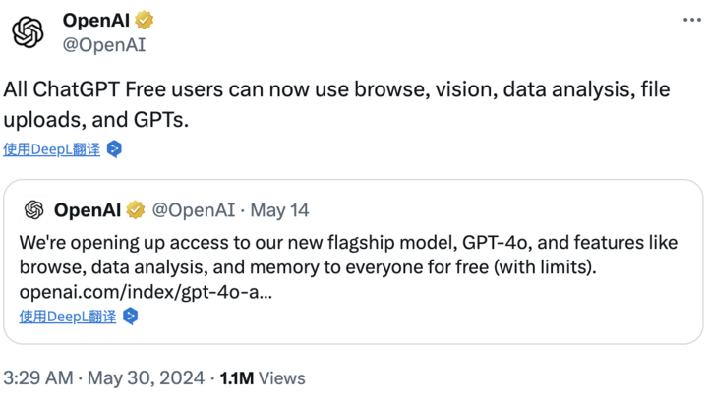
Task: Open the OpenAI profile avatar at top
Action: click(x=28, y=31)
